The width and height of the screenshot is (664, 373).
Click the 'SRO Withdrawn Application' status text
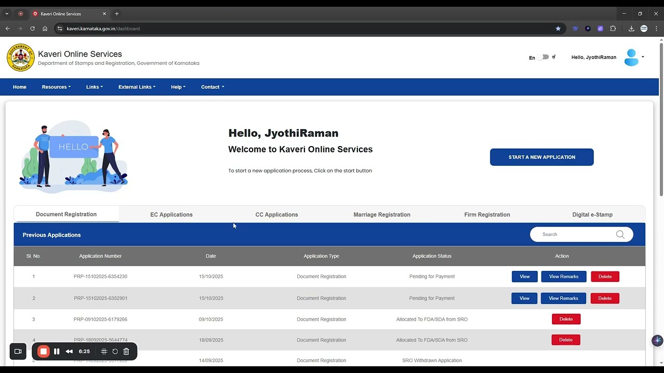click(x=432, y=361)
